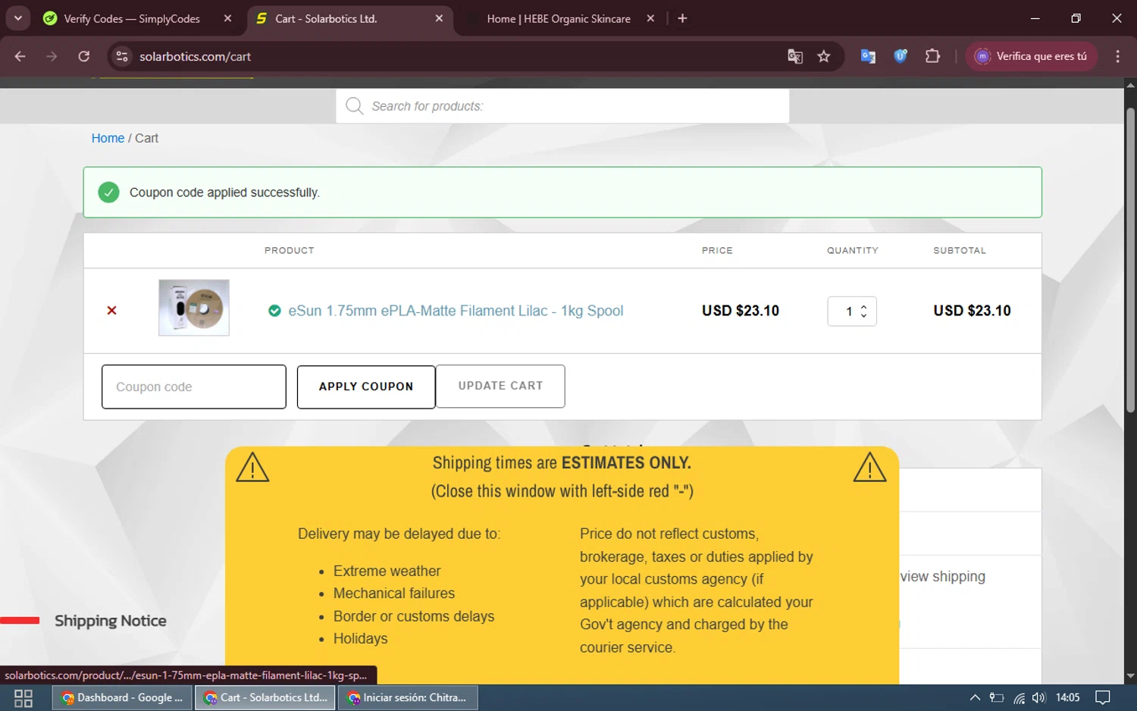This screenshot has width=1137, height=711.
Task: Remove eSun filament item with red X
Action: (x=111, y=310)
